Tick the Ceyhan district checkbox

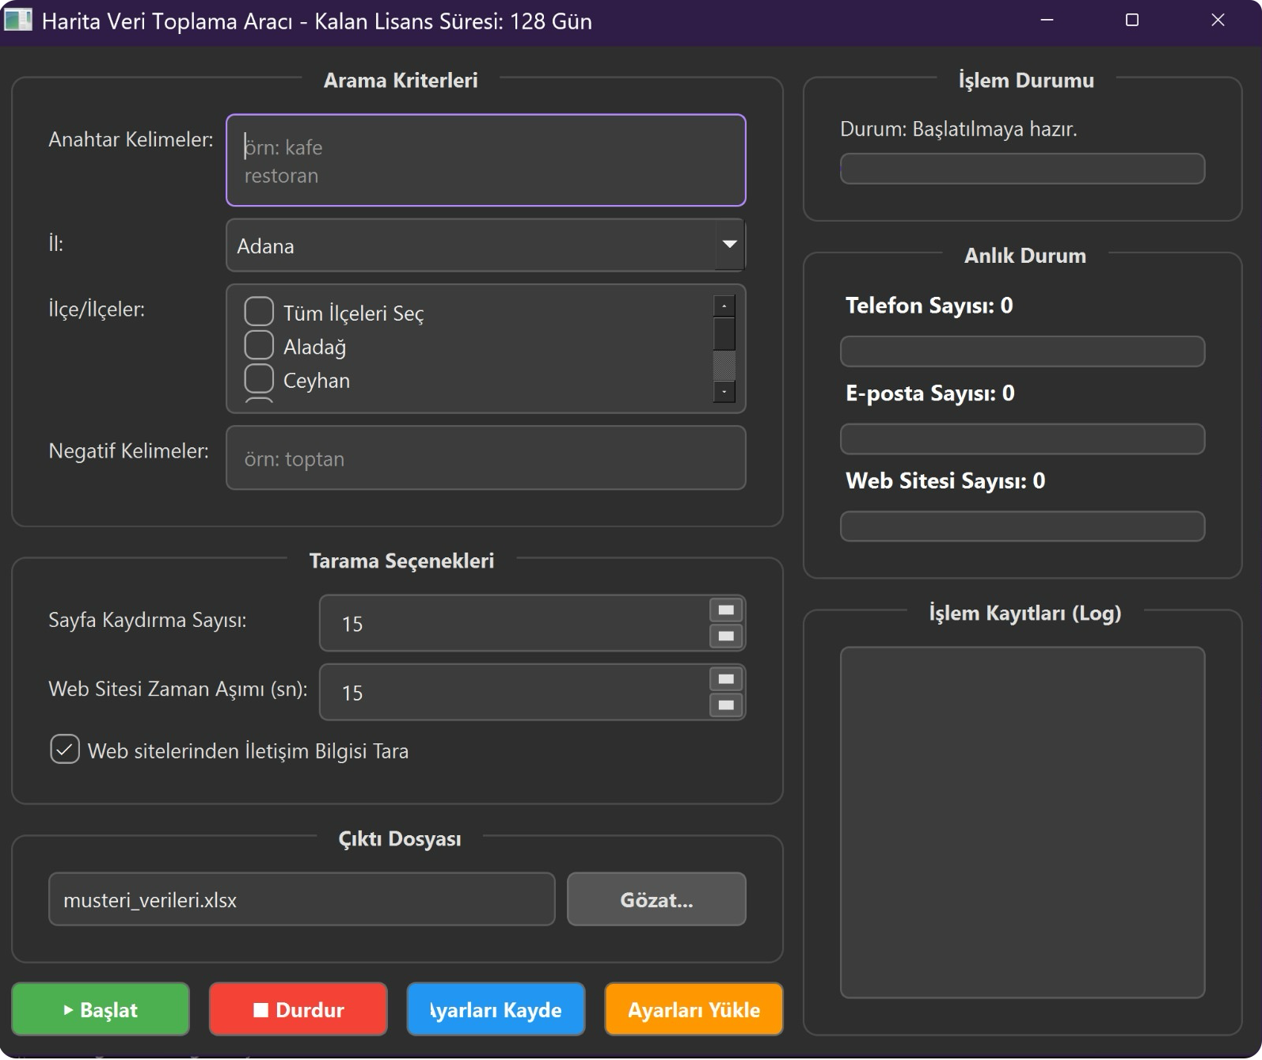pyautogui.click(x=259, y=379)
